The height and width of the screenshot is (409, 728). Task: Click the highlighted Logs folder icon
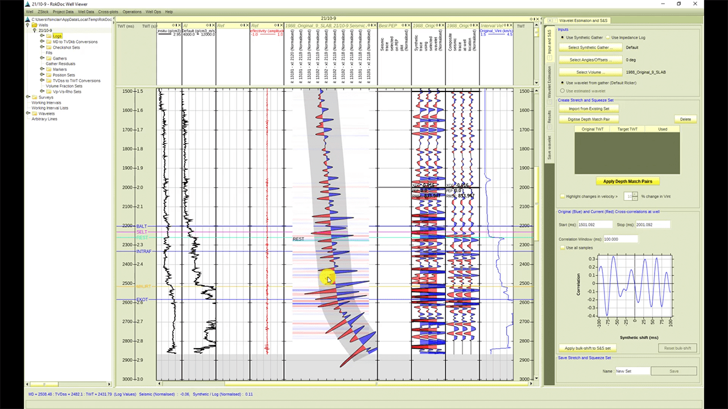pyautogui.click(x=49, y=36)
